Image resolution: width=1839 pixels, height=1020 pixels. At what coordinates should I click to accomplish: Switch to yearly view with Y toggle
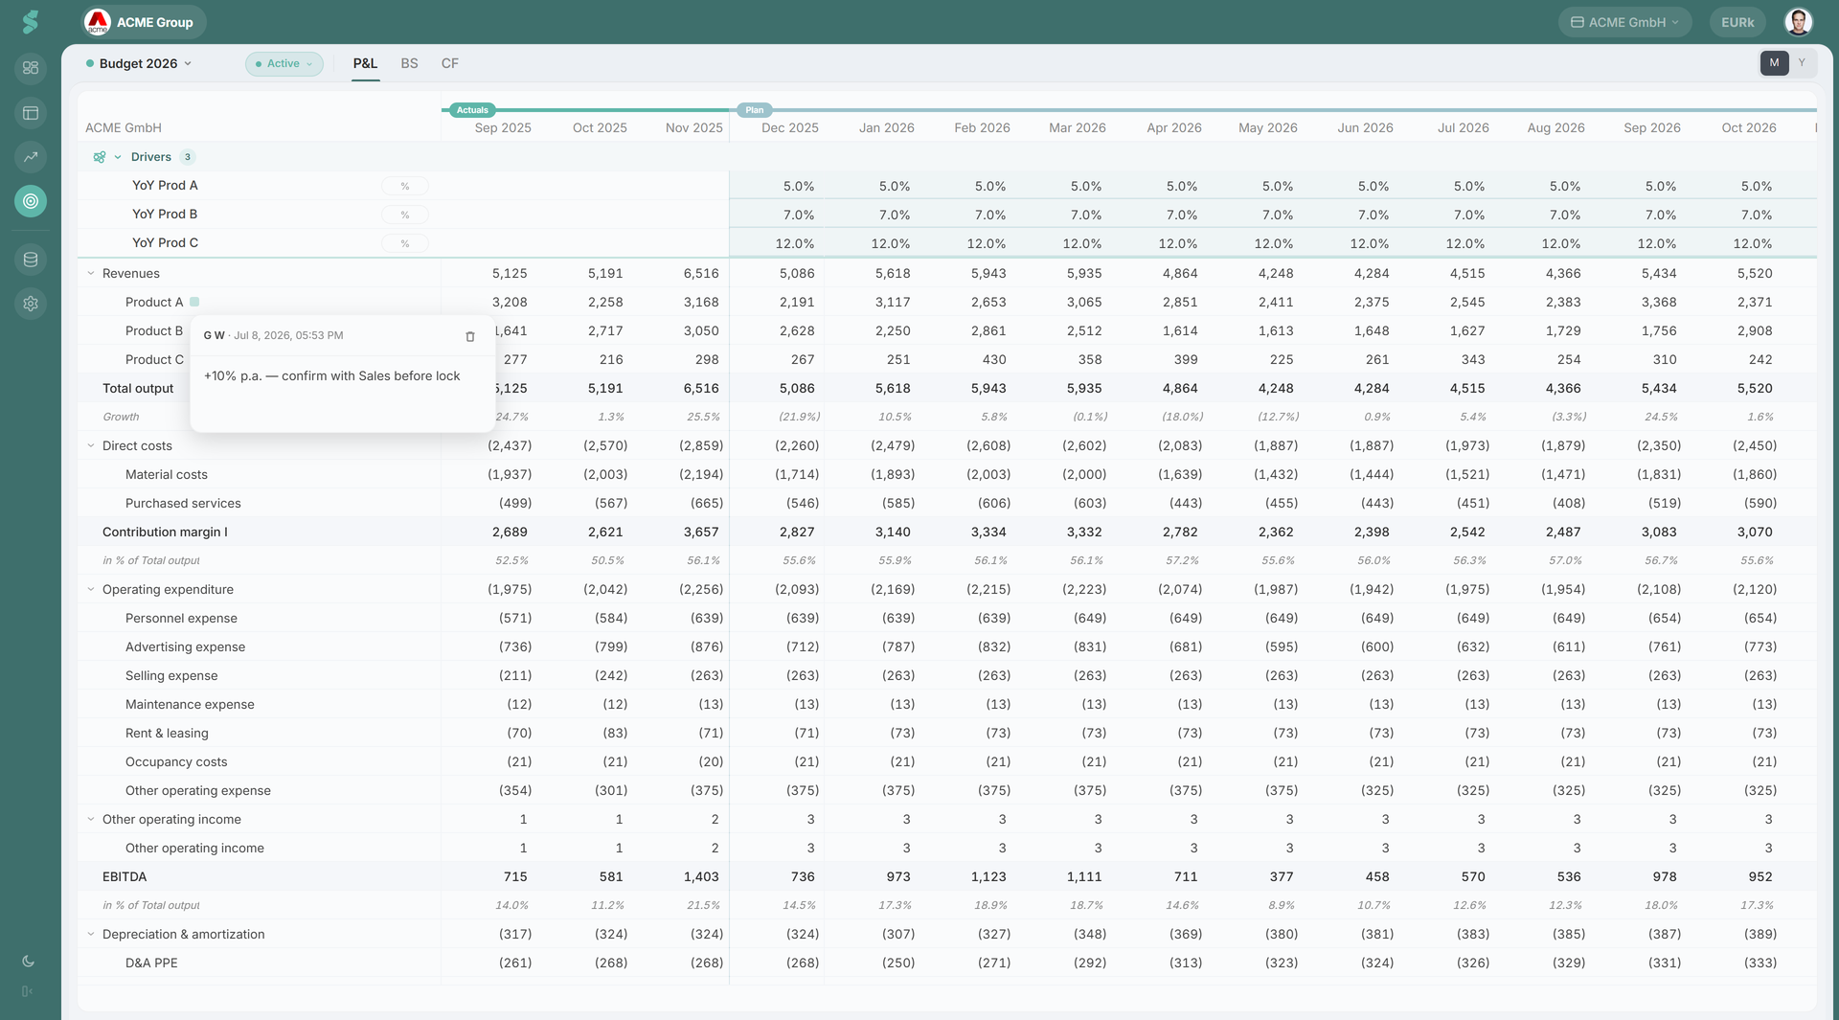[1802, 63]
